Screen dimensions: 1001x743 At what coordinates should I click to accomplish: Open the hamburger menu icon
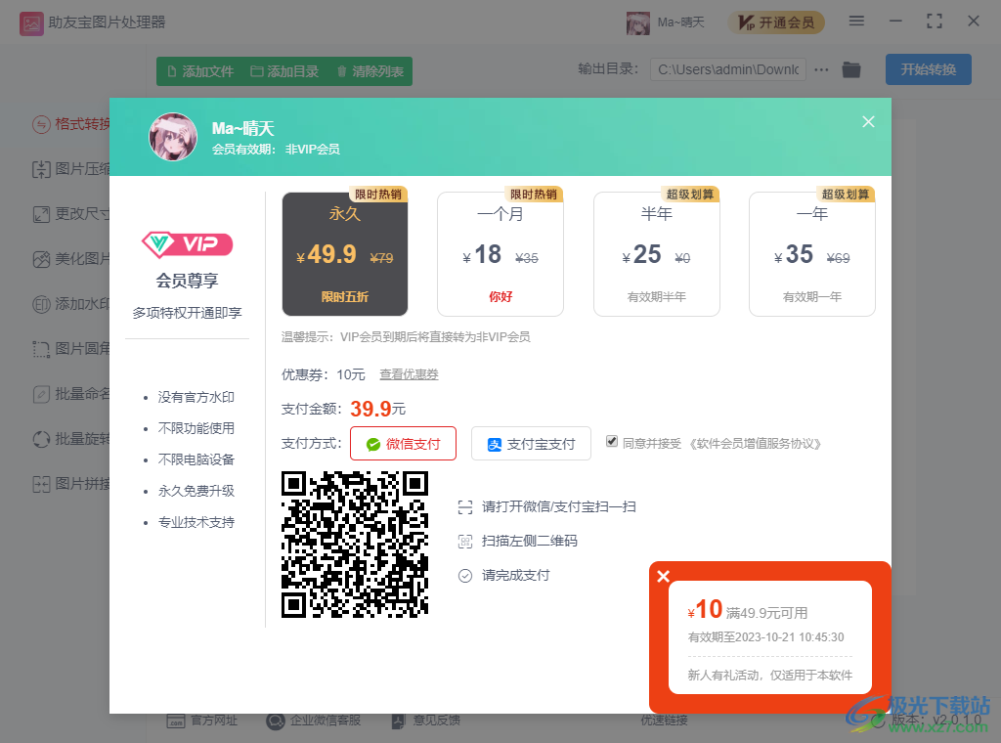[856, 22]
